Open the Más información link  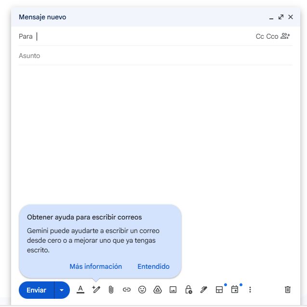point(95,266)
